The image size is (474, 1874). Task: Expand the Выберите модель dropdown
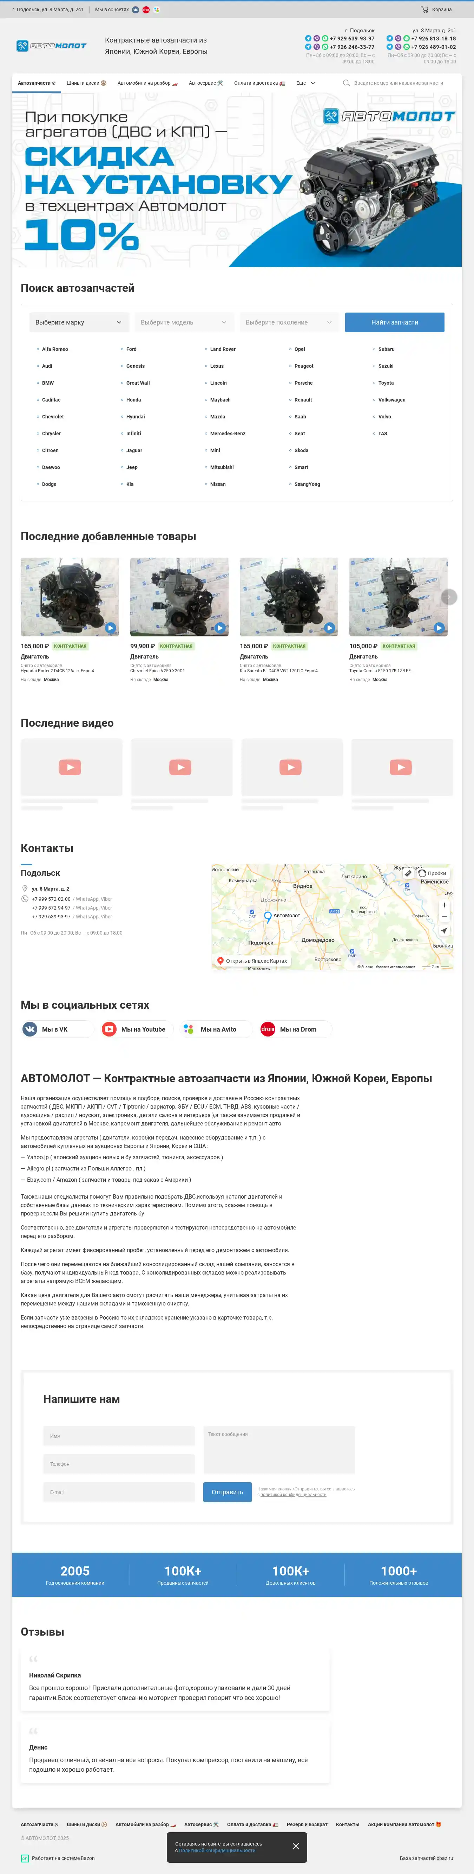pyautogui.click(x=183, y=322)
